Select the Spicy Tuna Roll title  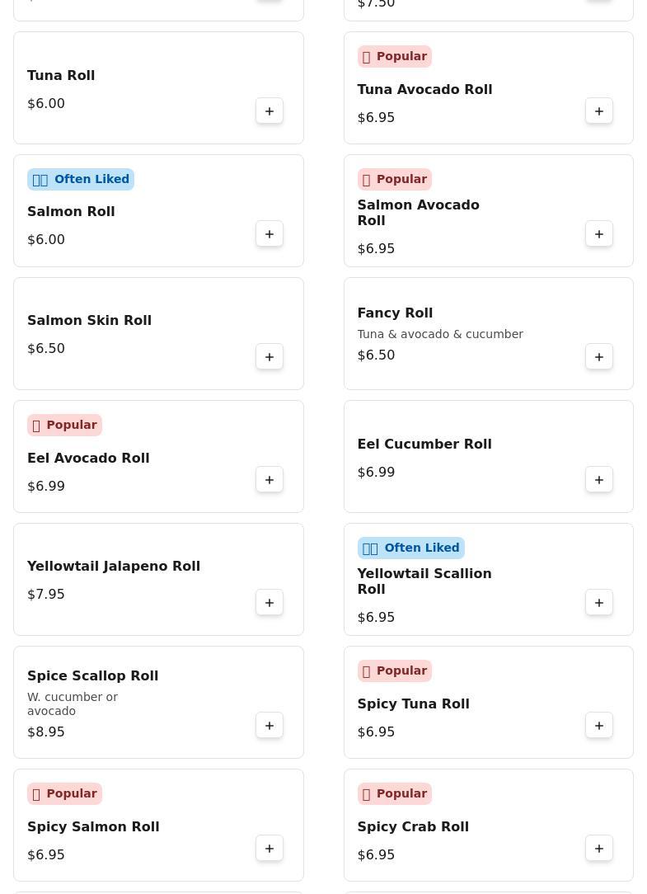pos(413,704)
